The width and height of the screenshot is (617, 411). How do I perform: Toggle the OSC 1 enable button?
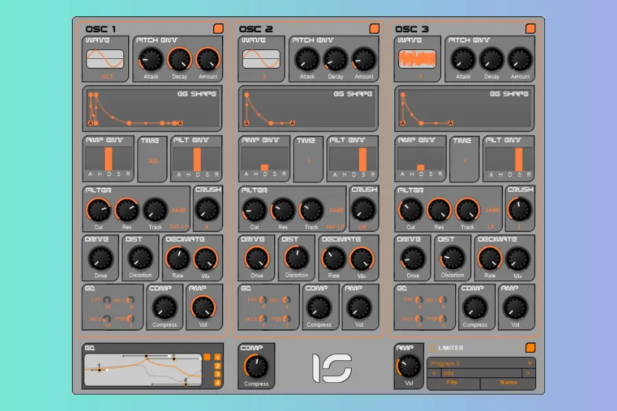(x=218, y=29)
